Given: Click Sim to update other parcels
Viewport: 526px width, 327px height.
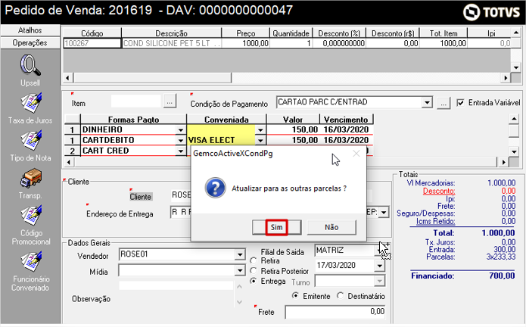Looking at the screenshot, I should 276,227.
